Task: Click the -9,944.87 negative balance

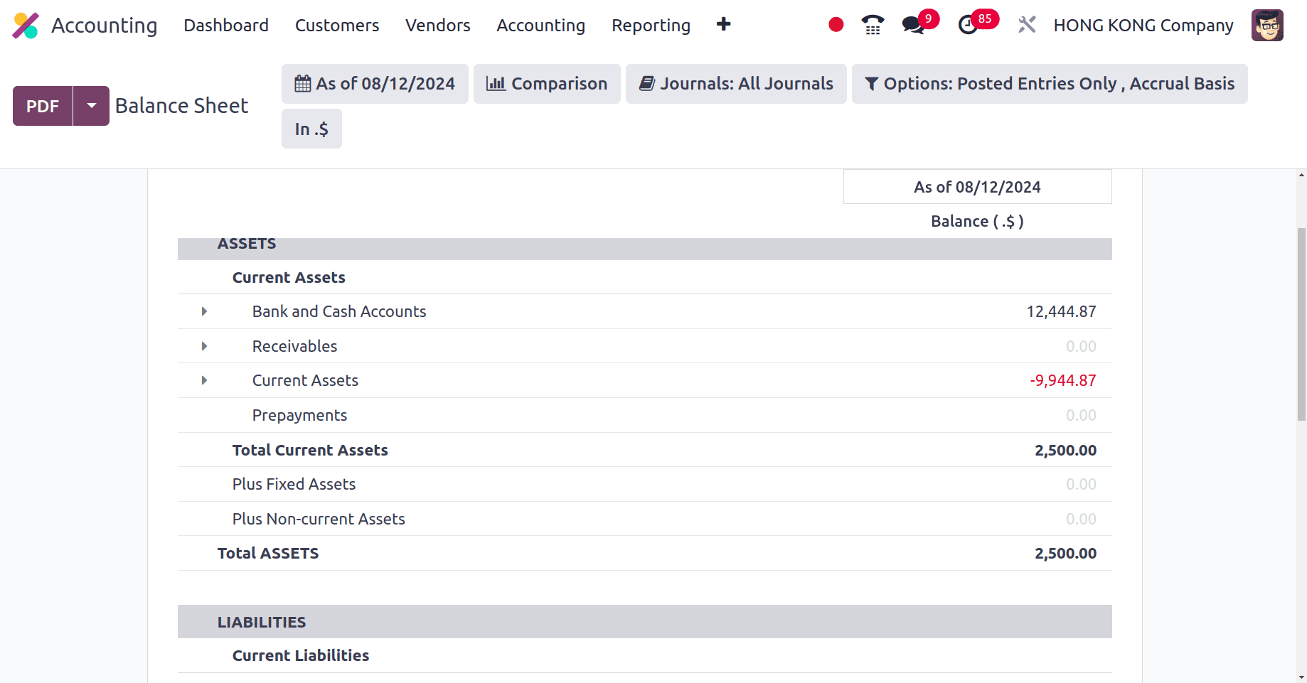Action: tap(1062, 380)
